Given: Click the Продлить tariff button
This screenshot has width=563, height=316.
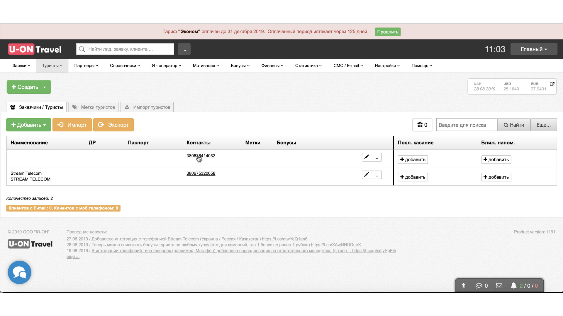Looking at the screenshot, I should click(387, 32).
